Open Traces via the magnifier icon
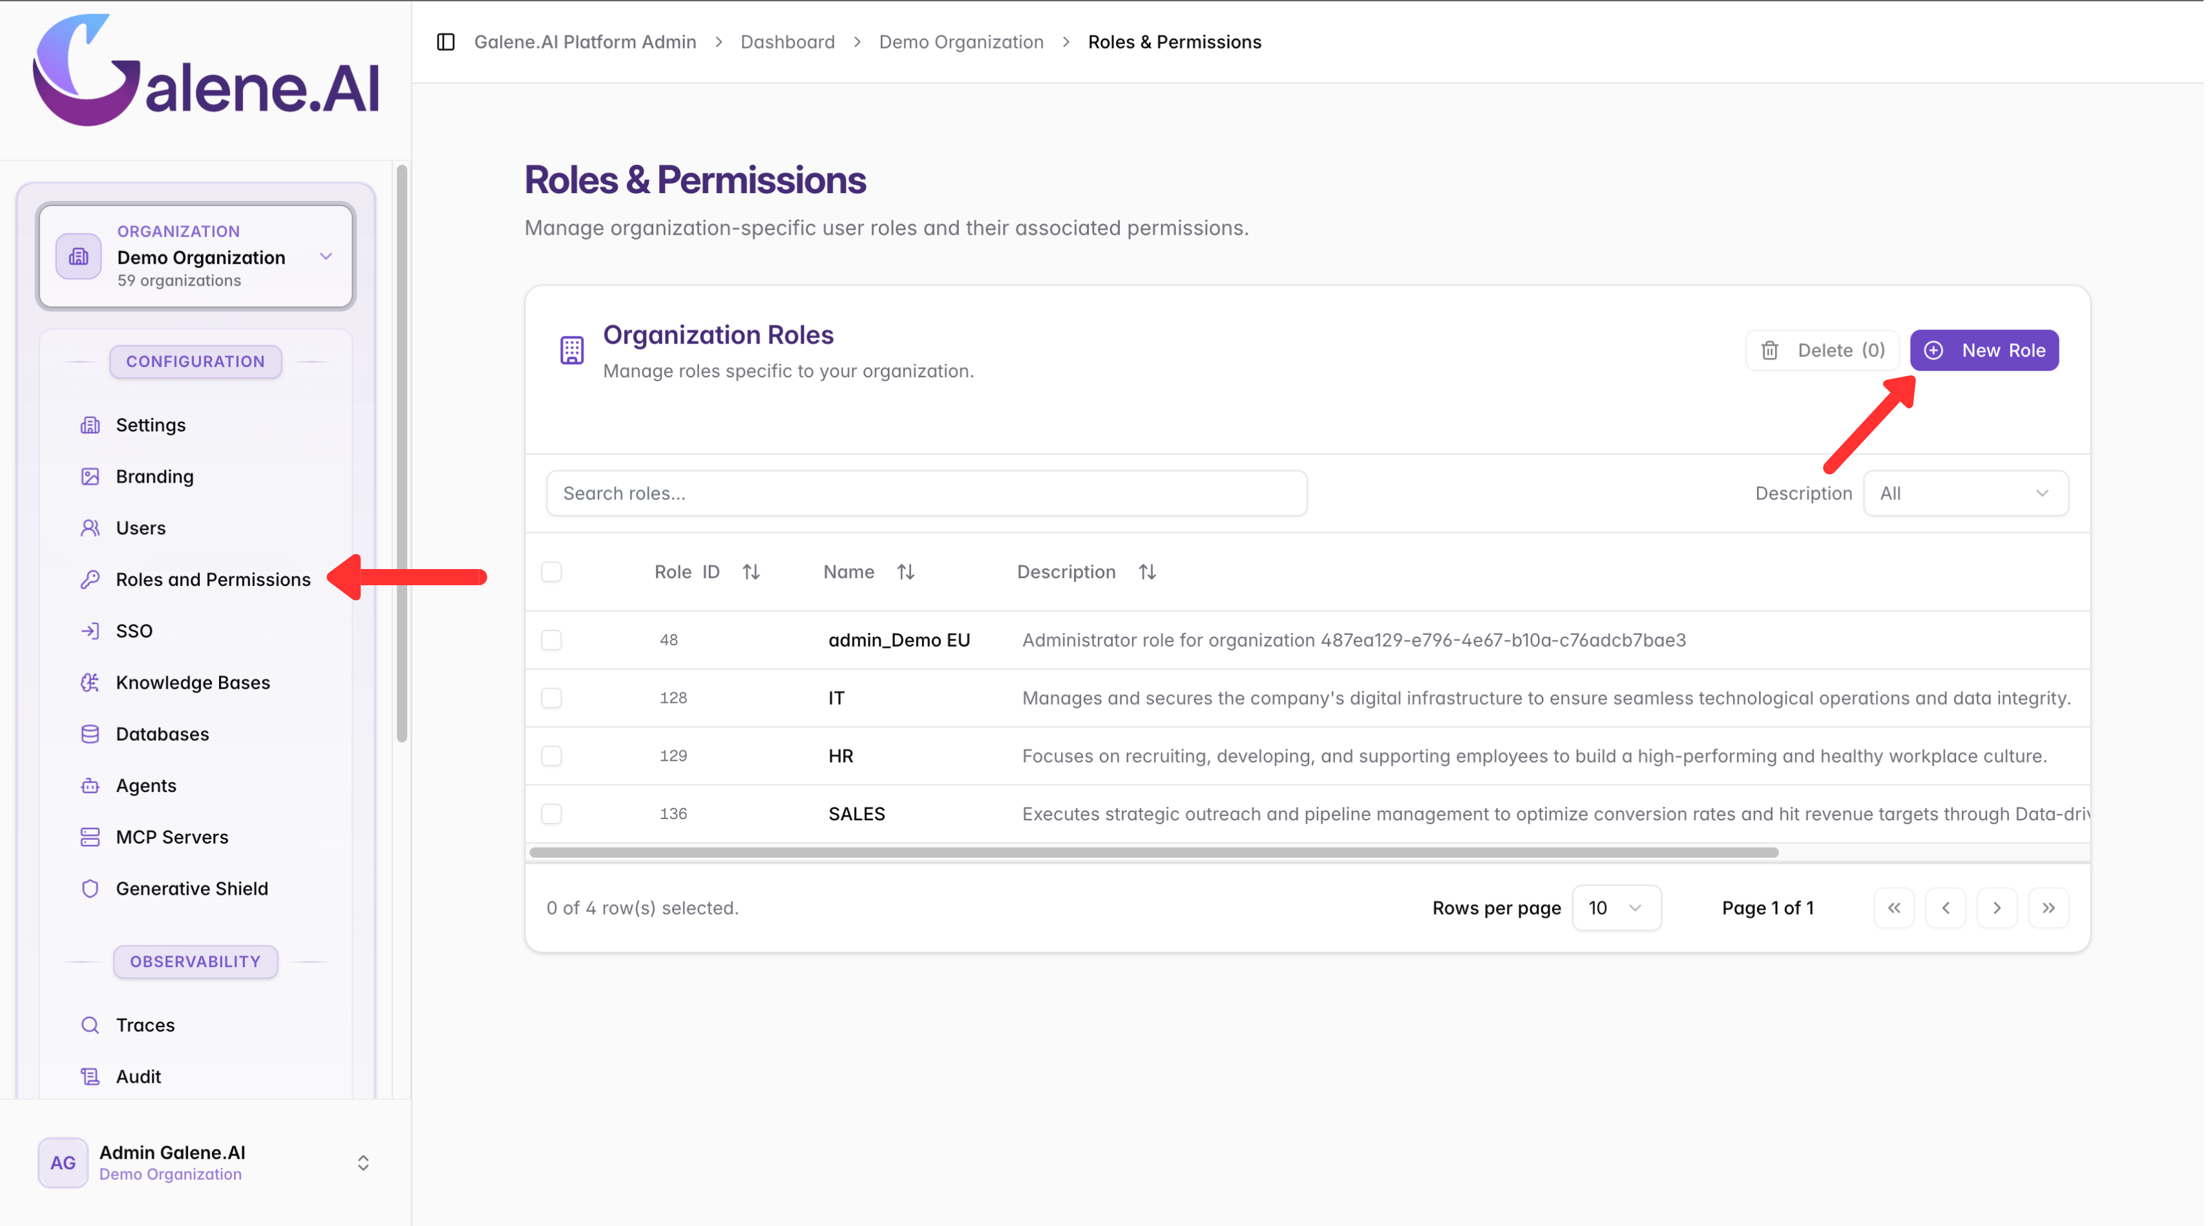Viewport: 2210px width, 1226px height. [x=90, y=1024]
